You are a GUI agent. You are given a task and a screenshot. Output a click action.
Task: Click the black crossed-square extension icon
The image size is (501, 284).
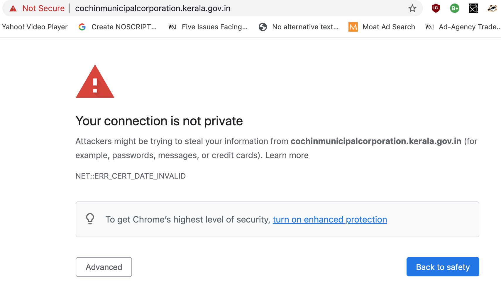[x=473, y=8]
